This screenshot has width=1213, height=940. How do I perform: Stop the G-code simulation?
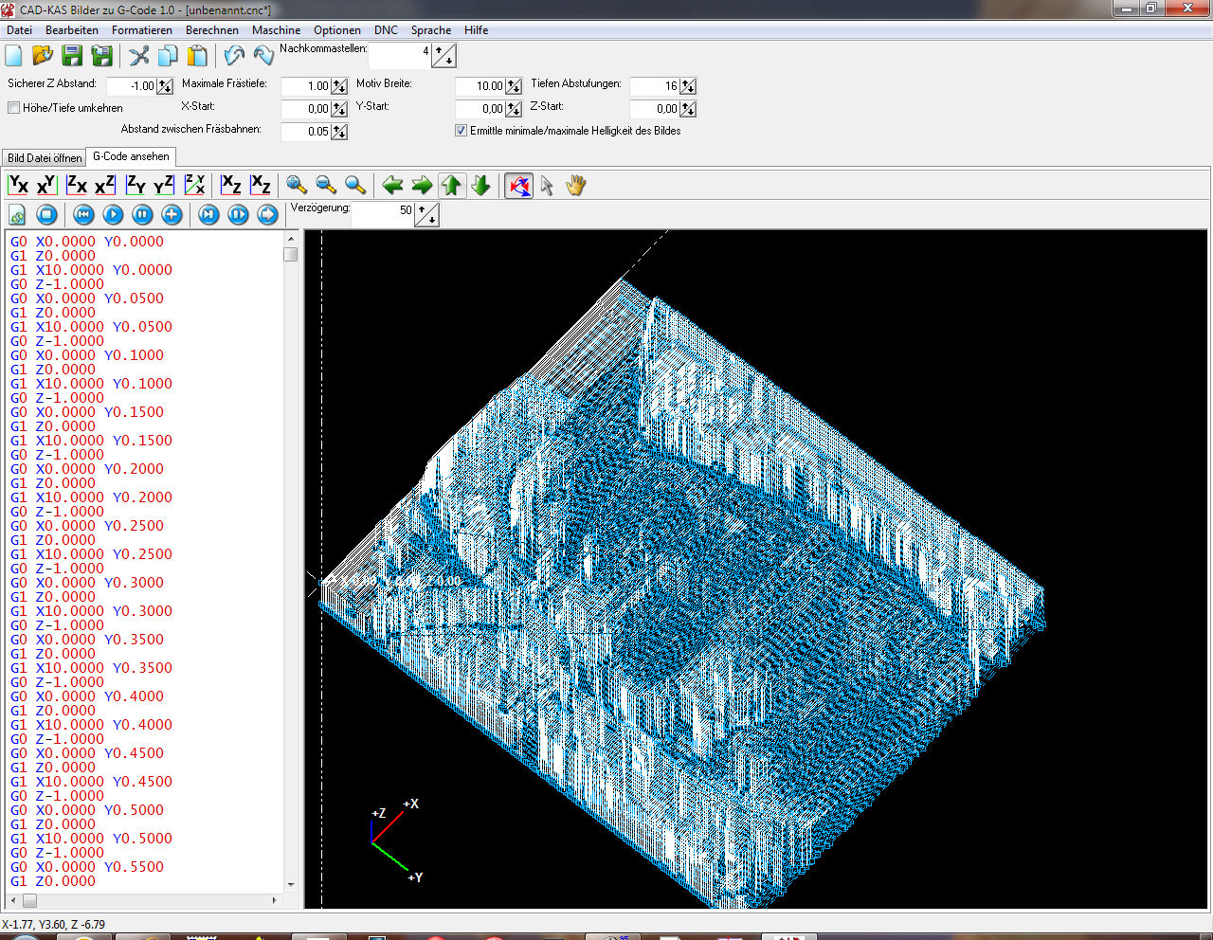point(46,215)
